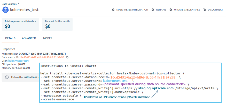Click the remote_write[0].name=optscale line
The height and width of the screenshot is (107, 226).
92,92
